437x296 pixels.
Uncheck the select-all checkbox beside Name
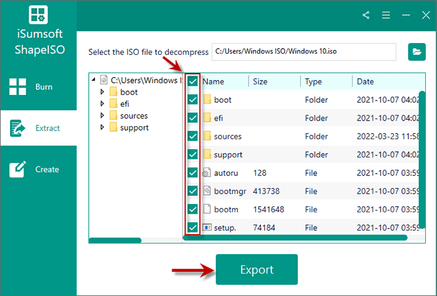click(193, 82)
